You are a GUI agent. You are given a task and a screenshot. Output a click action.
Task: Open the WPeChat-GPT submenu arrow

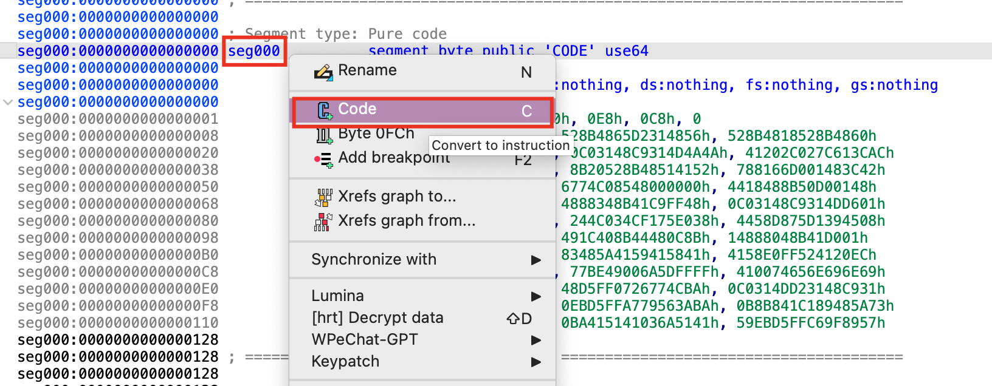(x=536, y=340)
